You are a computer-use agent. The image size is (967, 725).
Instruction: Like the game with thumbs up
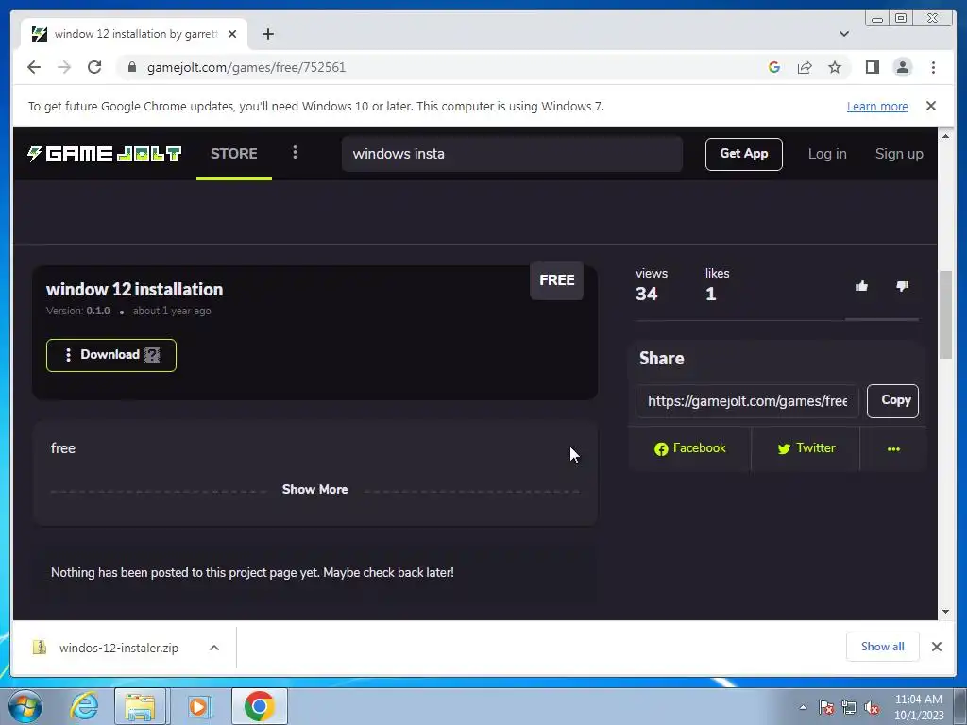(x=861, y=285)
